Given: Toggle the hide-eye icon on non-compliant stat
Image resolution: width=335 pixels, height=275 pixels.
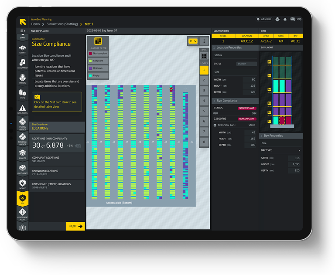Looking at the screenshot, I should pyautogui.click(x=78, y=146).
